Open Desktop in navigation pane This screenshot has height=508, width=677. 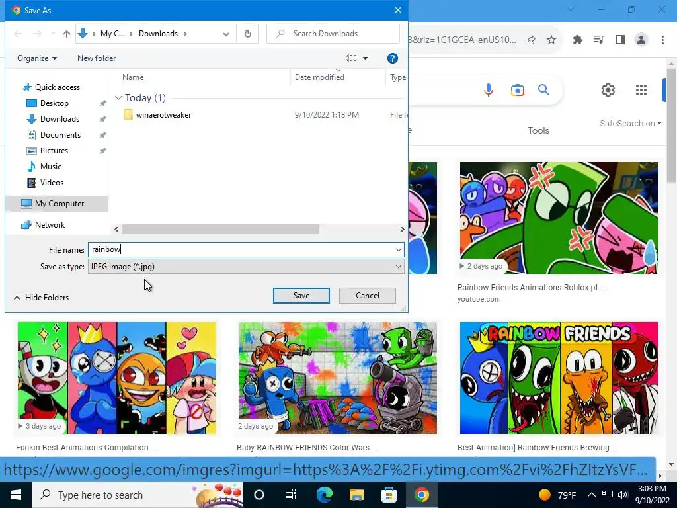click(x=54, y=103)
